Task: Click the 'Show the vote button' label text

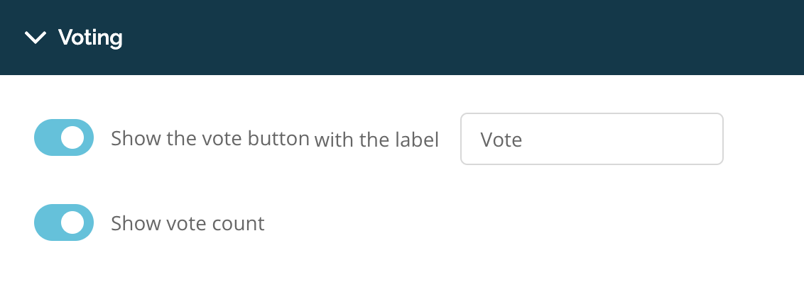Action: [210, 138]
